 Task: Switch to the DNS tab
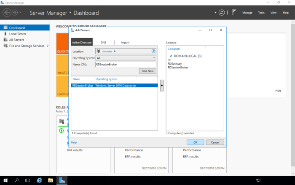coord(103,42)
